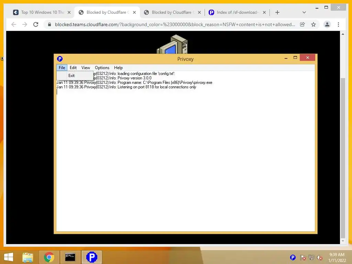This screenshot has height=264, width=352.
Task: Open Chrome profile avatar menu
Action: tap(327, 24)
